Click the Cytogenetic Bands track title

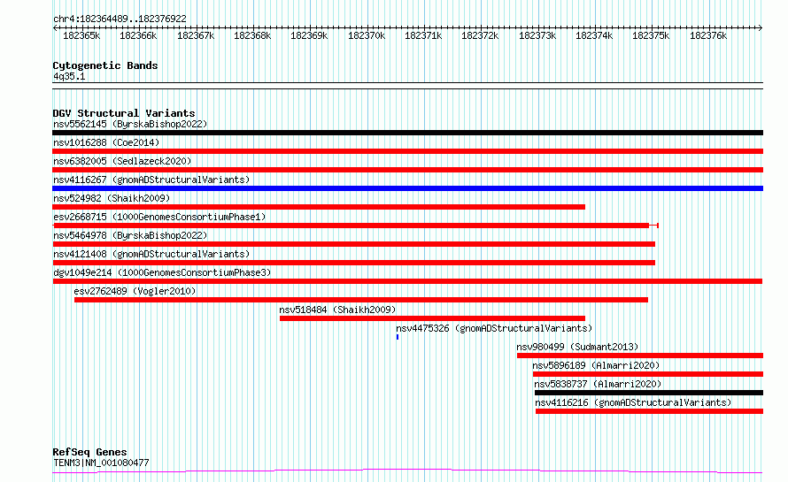[105, 65]
